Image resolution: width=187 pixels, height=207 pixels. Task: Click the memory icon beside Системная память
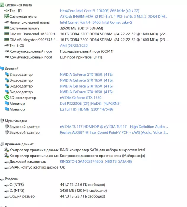click(7, 28)
